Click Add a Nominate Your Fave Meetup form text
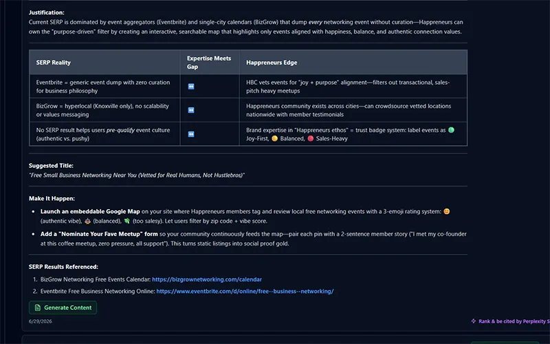The image size is (550, 344). (99, 234)
